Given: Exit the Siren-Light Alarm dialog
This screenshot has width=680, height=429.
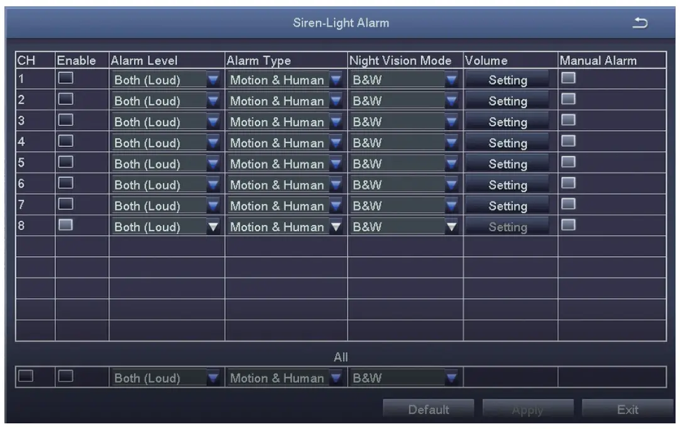Looking at the screenshot, I should [627, 409].
